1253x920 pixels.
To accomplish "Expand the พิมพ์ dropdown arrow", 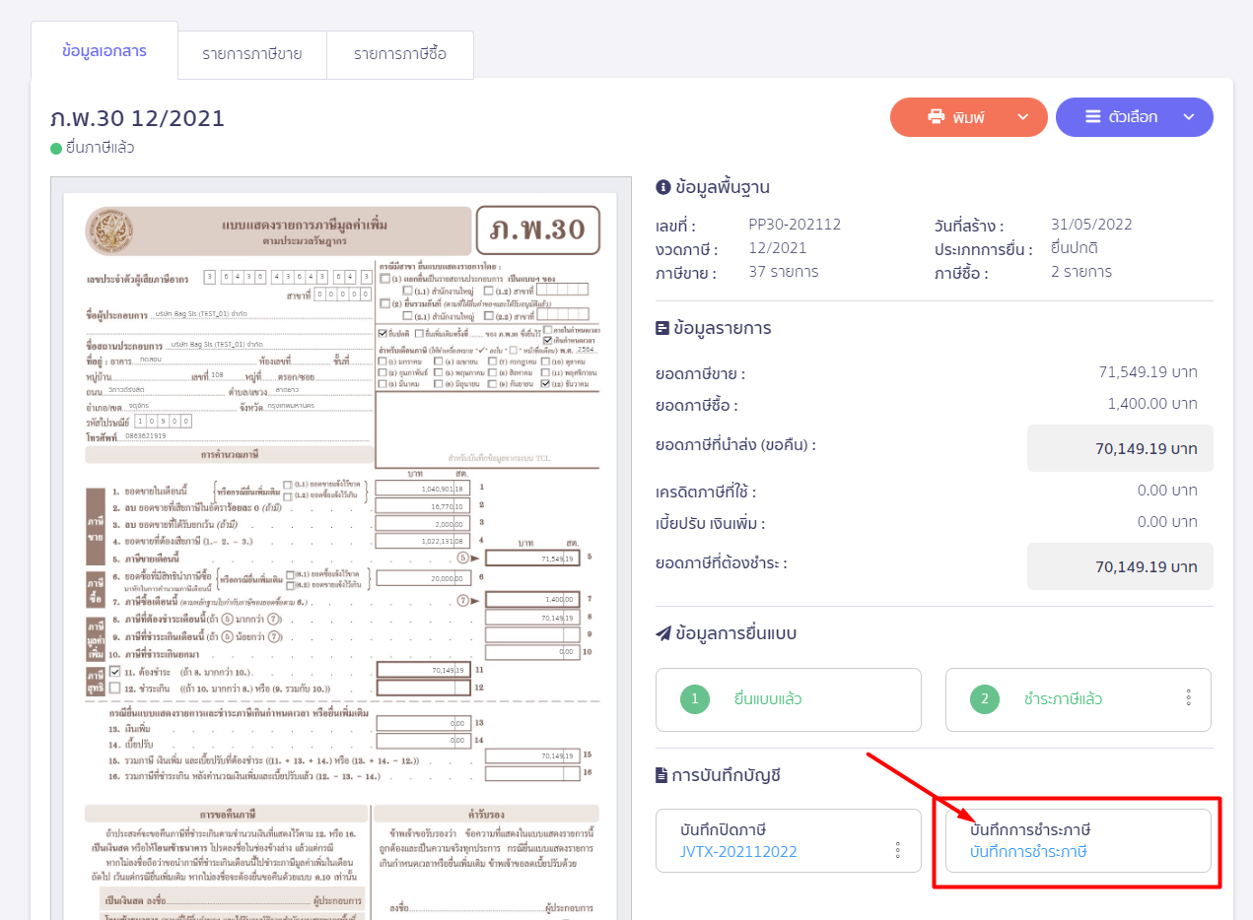I will coord(1022,117).
